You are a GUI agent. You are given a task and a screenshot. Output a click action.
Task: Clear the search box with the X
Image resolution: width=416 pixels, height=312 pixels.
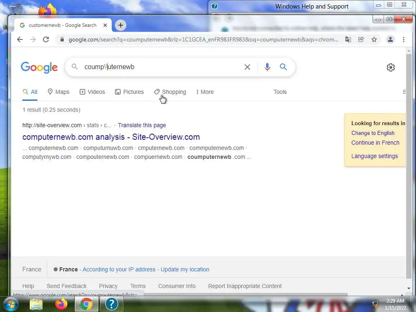coord(247,67)
